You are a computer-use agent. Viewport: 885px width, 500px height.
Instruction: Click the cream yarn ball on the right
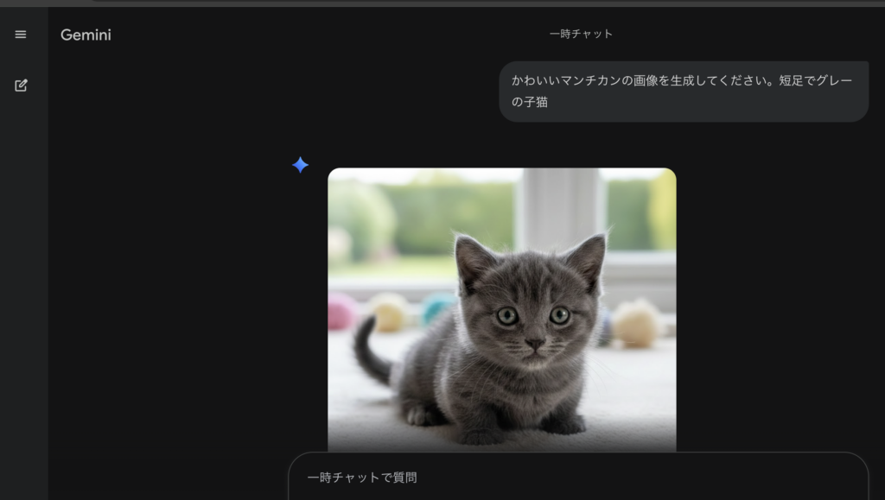tap(636, 324)
